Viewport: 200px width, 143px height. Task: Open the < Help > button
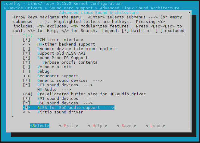pos(98,126)
